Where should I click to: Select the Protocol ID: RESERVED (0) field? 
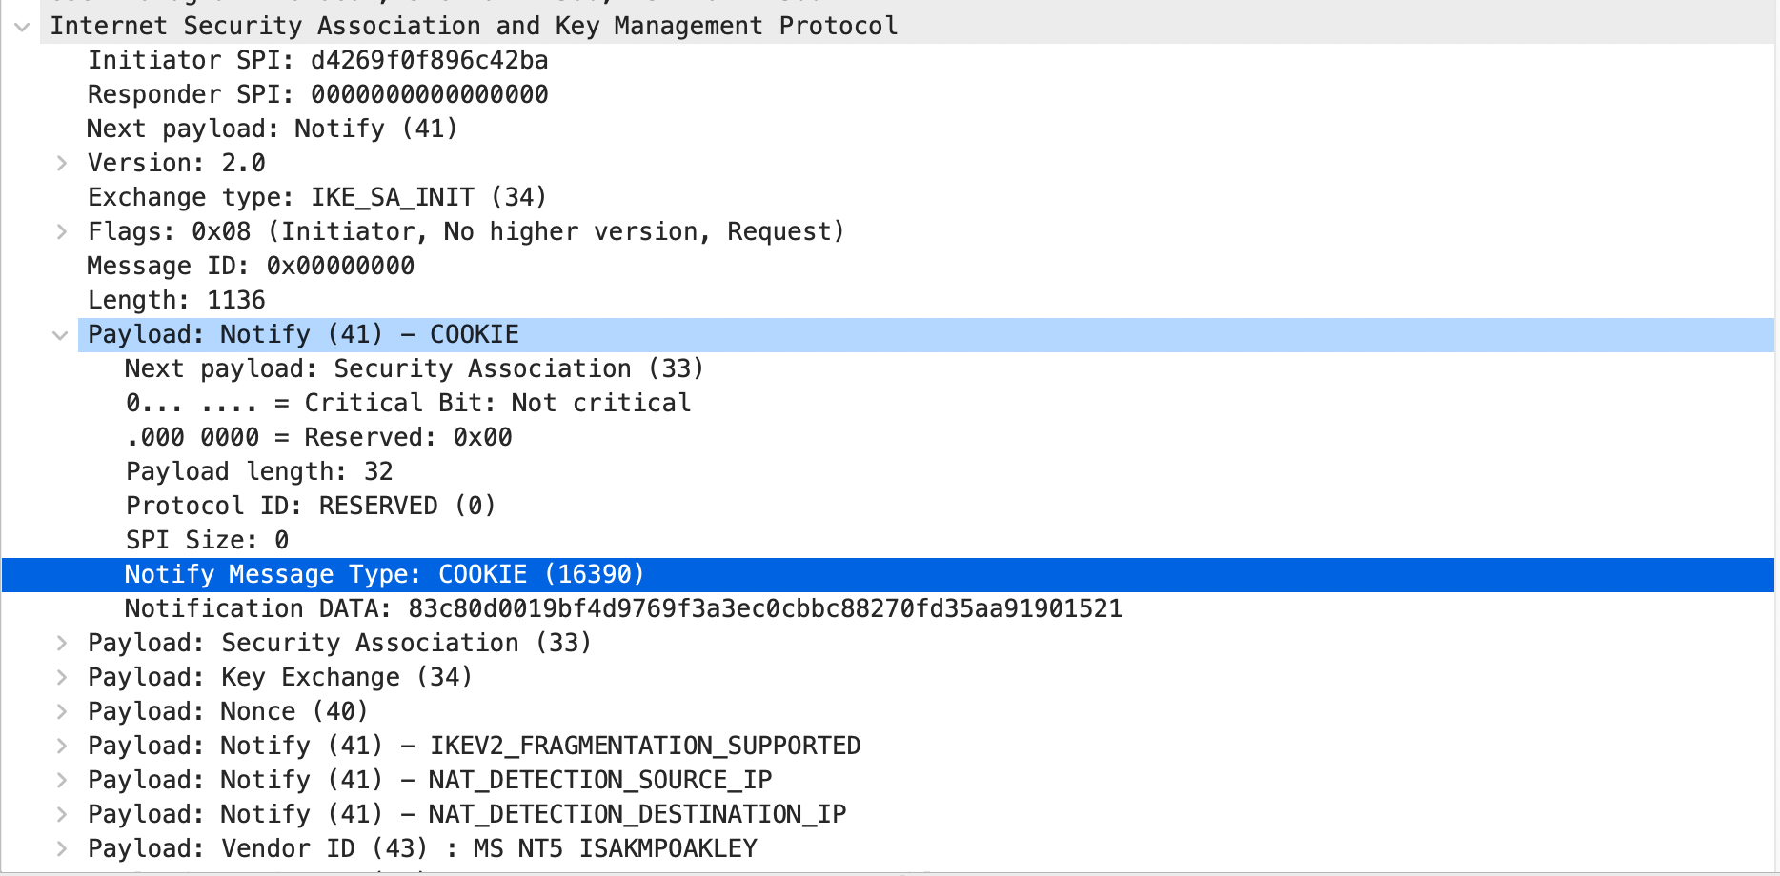tap(311, 507)
